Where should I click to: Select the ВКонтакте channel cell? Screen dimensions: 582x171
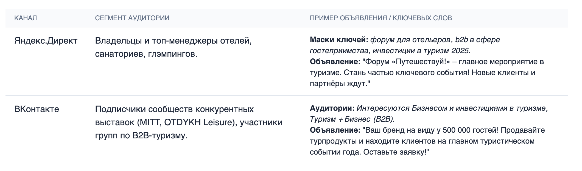pos(37,109)
